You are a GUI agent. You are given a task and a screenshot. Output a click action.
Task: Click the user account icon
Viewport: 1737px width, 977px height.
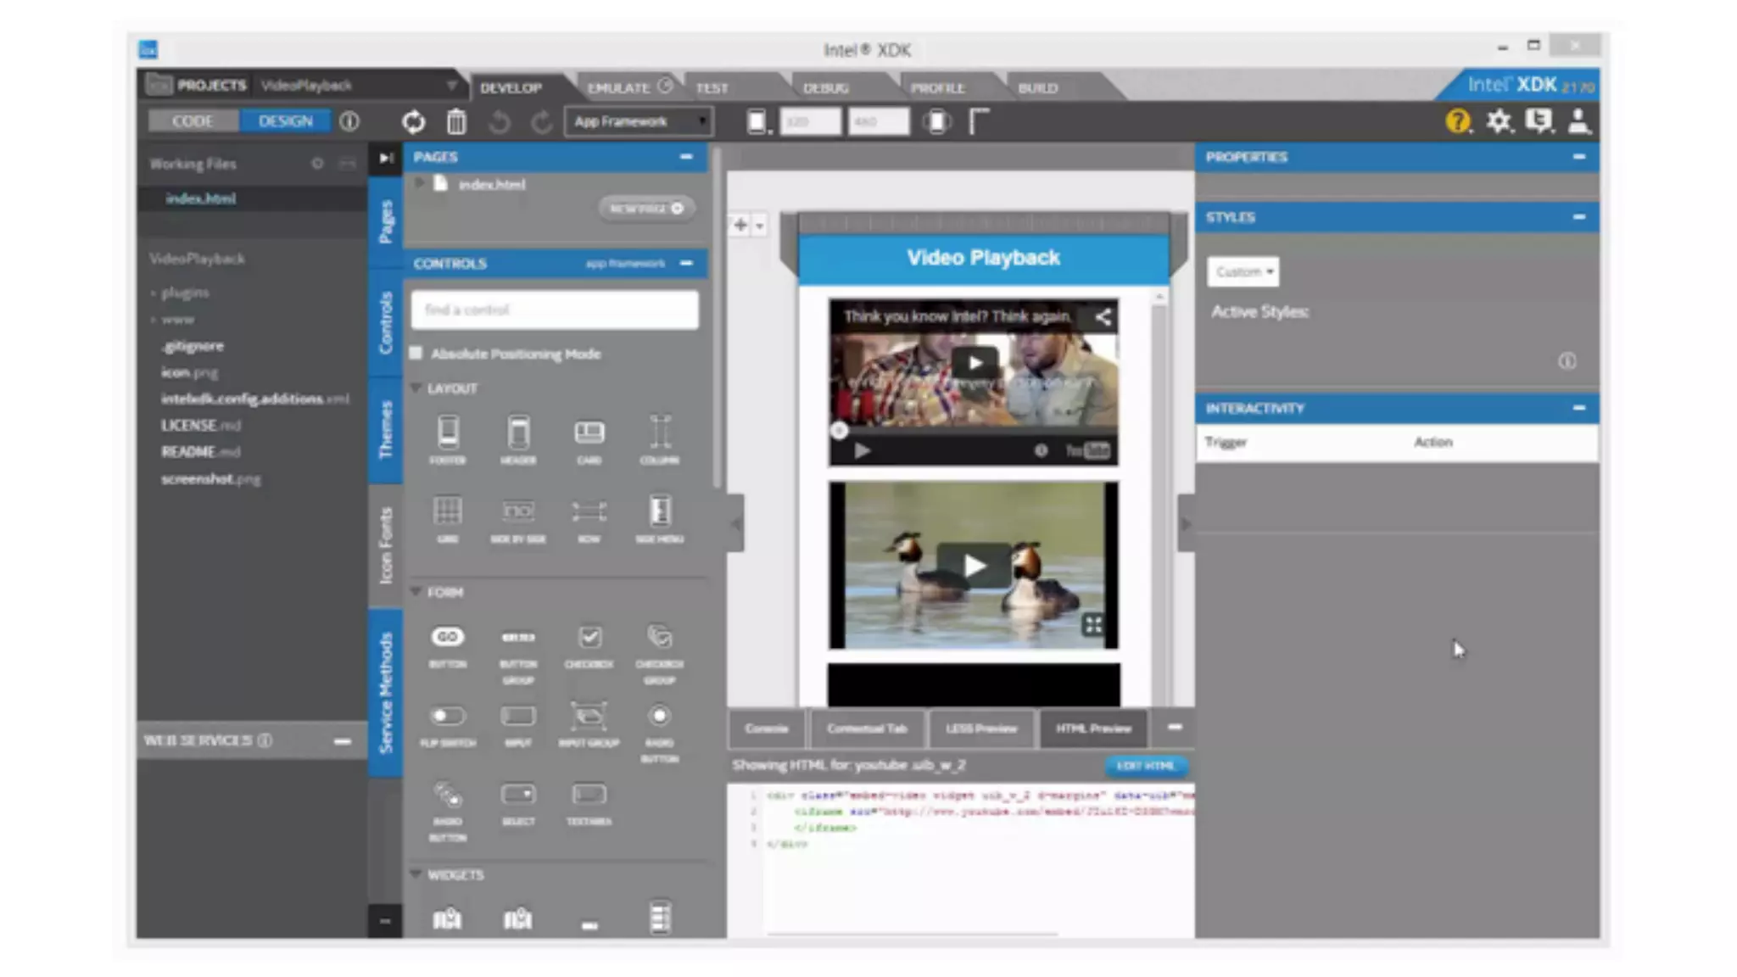(x=1578, y=121)
